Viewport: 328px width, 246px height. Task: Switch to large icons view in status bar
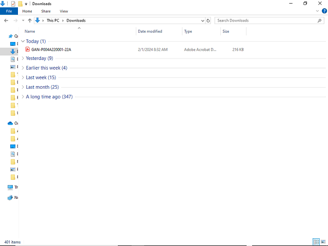click(323, 241)
